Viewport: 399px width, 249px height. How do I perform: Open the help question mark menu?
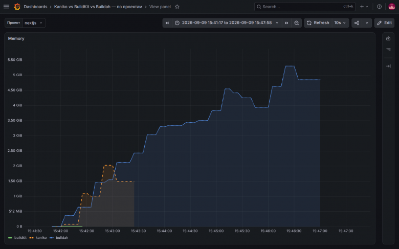tap(379, 7)
